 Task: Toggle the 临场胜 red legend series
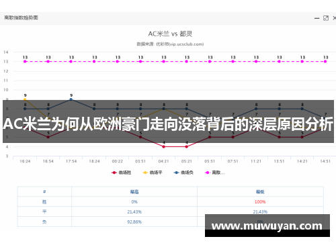point(121,173)
